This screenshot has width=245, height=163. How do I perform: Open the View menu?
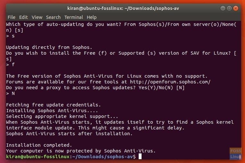(x=37, y=17)
